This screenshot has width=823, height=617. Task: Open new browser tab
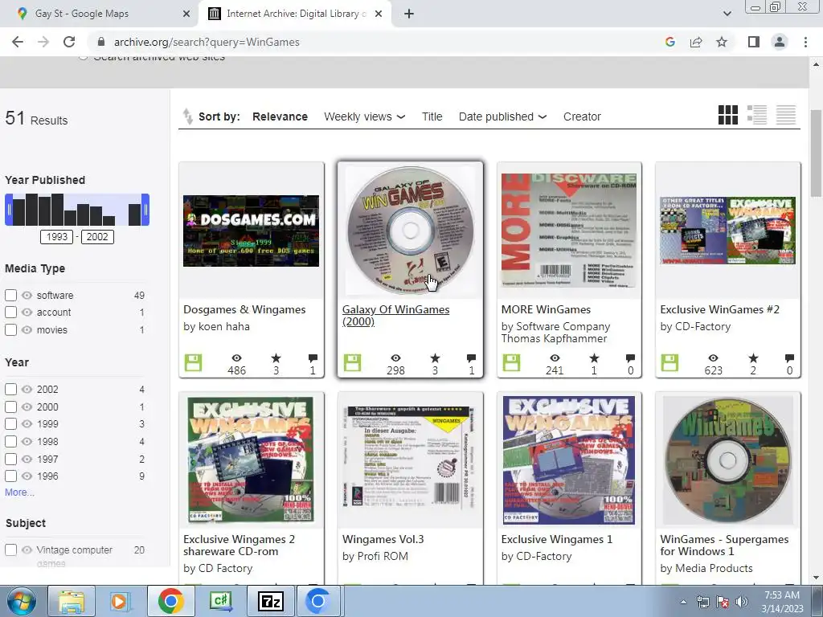click(x=409, y=14)
